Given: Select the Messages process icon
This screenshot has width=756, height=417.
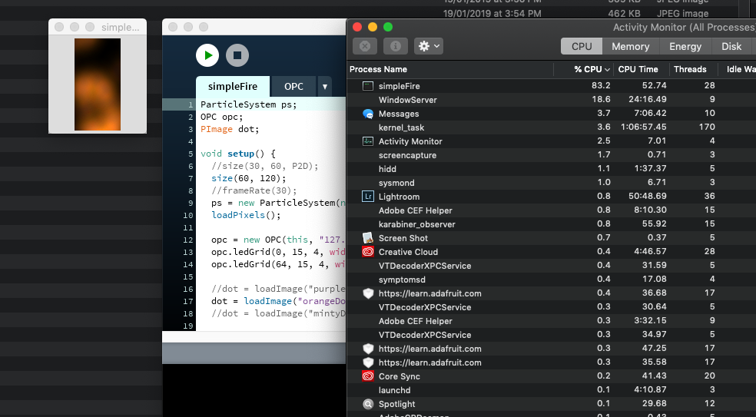Looking at the screenshot, I should (x=368, y=114).
